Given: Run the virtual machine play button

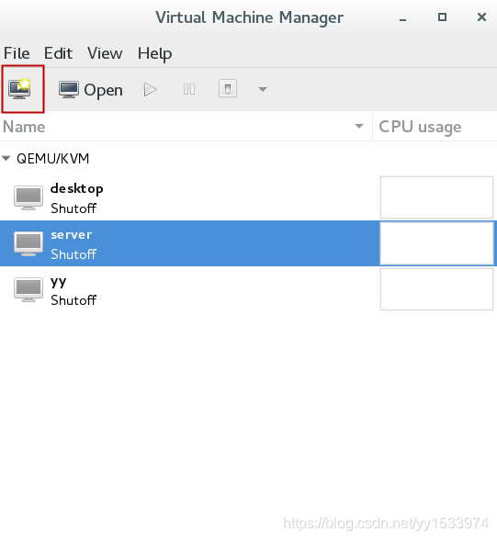Looking at the screenshot, I should pyautogui.click(x=150, y=90).
